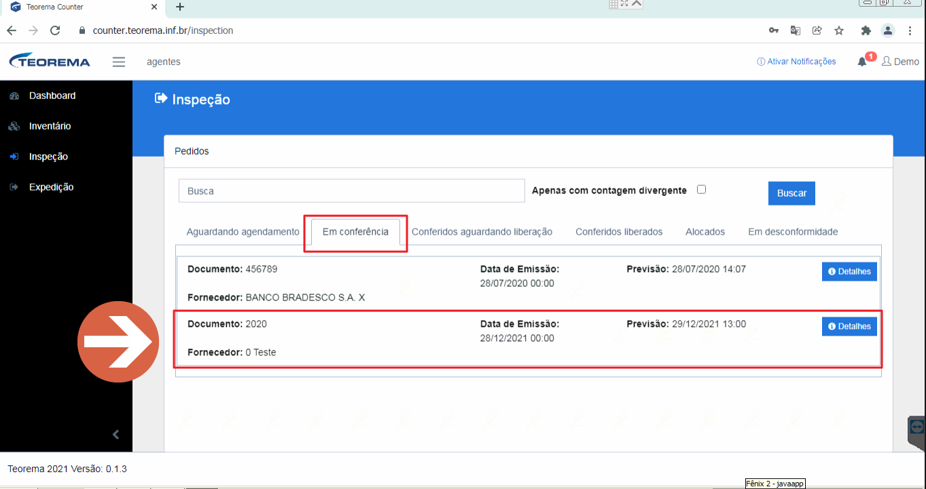Open the browser profile avatar
This screenshot has width=926, height=489.
coord(888,31)
